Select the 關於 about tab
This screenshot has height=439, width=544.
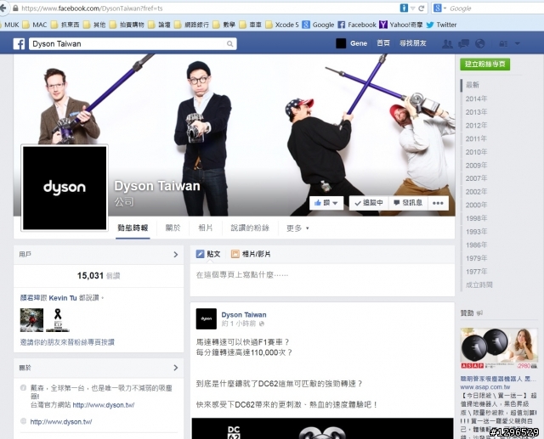(173, 228)
